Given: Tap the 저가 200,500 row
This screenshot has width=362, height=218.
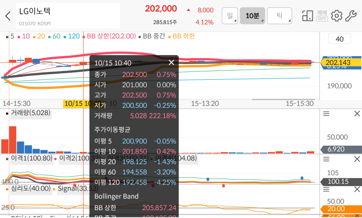Looking at the screenshot, I should pyautogui.click(x=135, y=105).
